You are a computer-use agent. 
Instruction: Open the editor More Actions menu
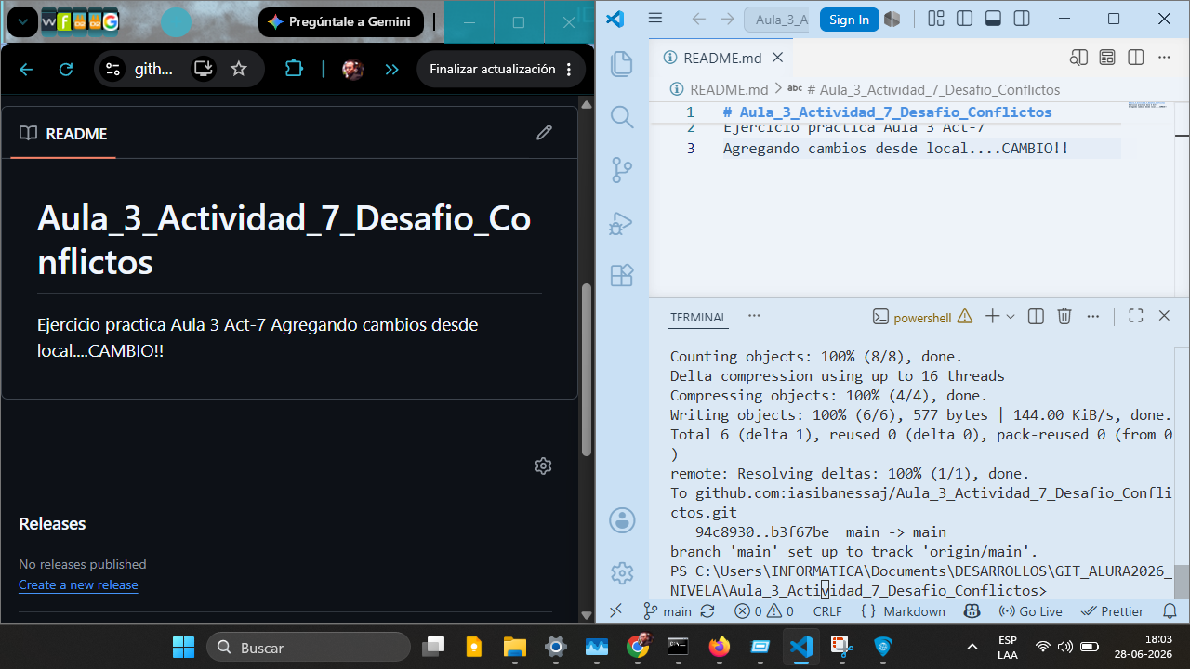click(x=1164, y=58)
